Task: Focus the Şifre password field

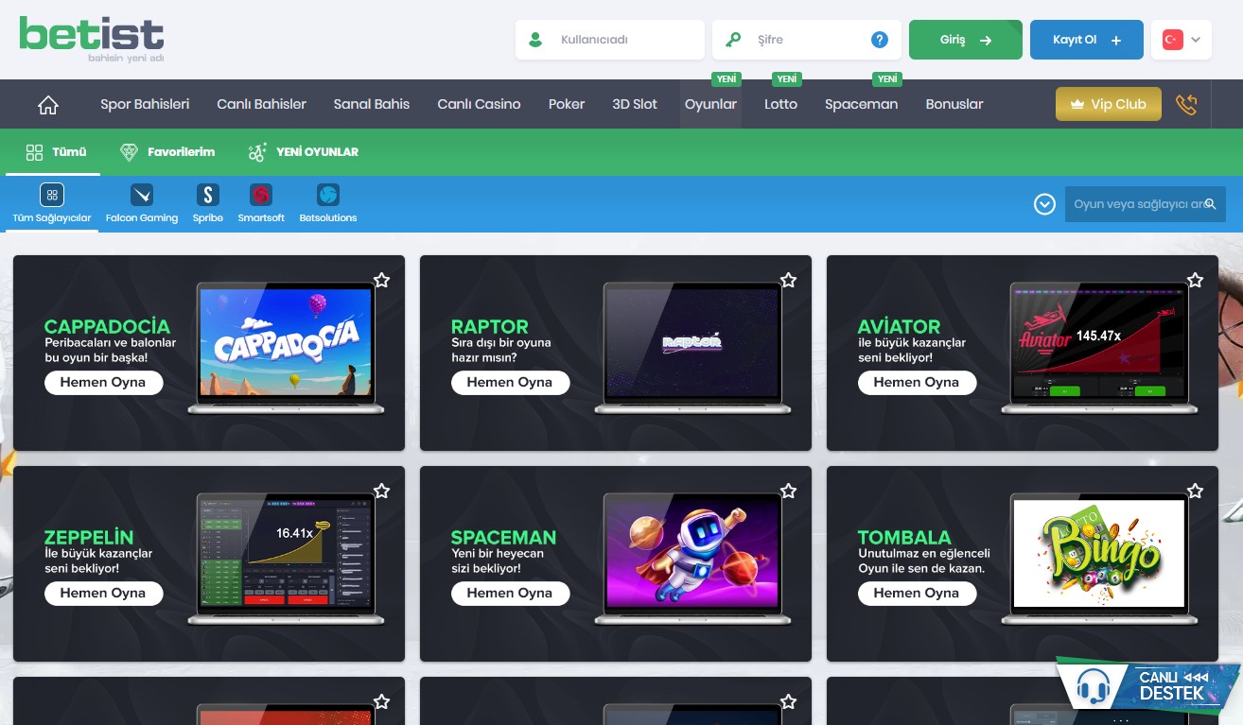Action: pos(807,40)
